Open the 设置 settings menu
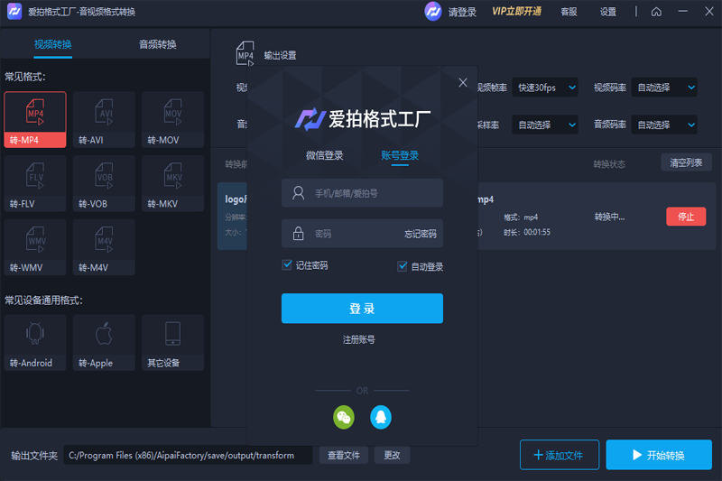722x481 pixels. (x=607, y=12)
